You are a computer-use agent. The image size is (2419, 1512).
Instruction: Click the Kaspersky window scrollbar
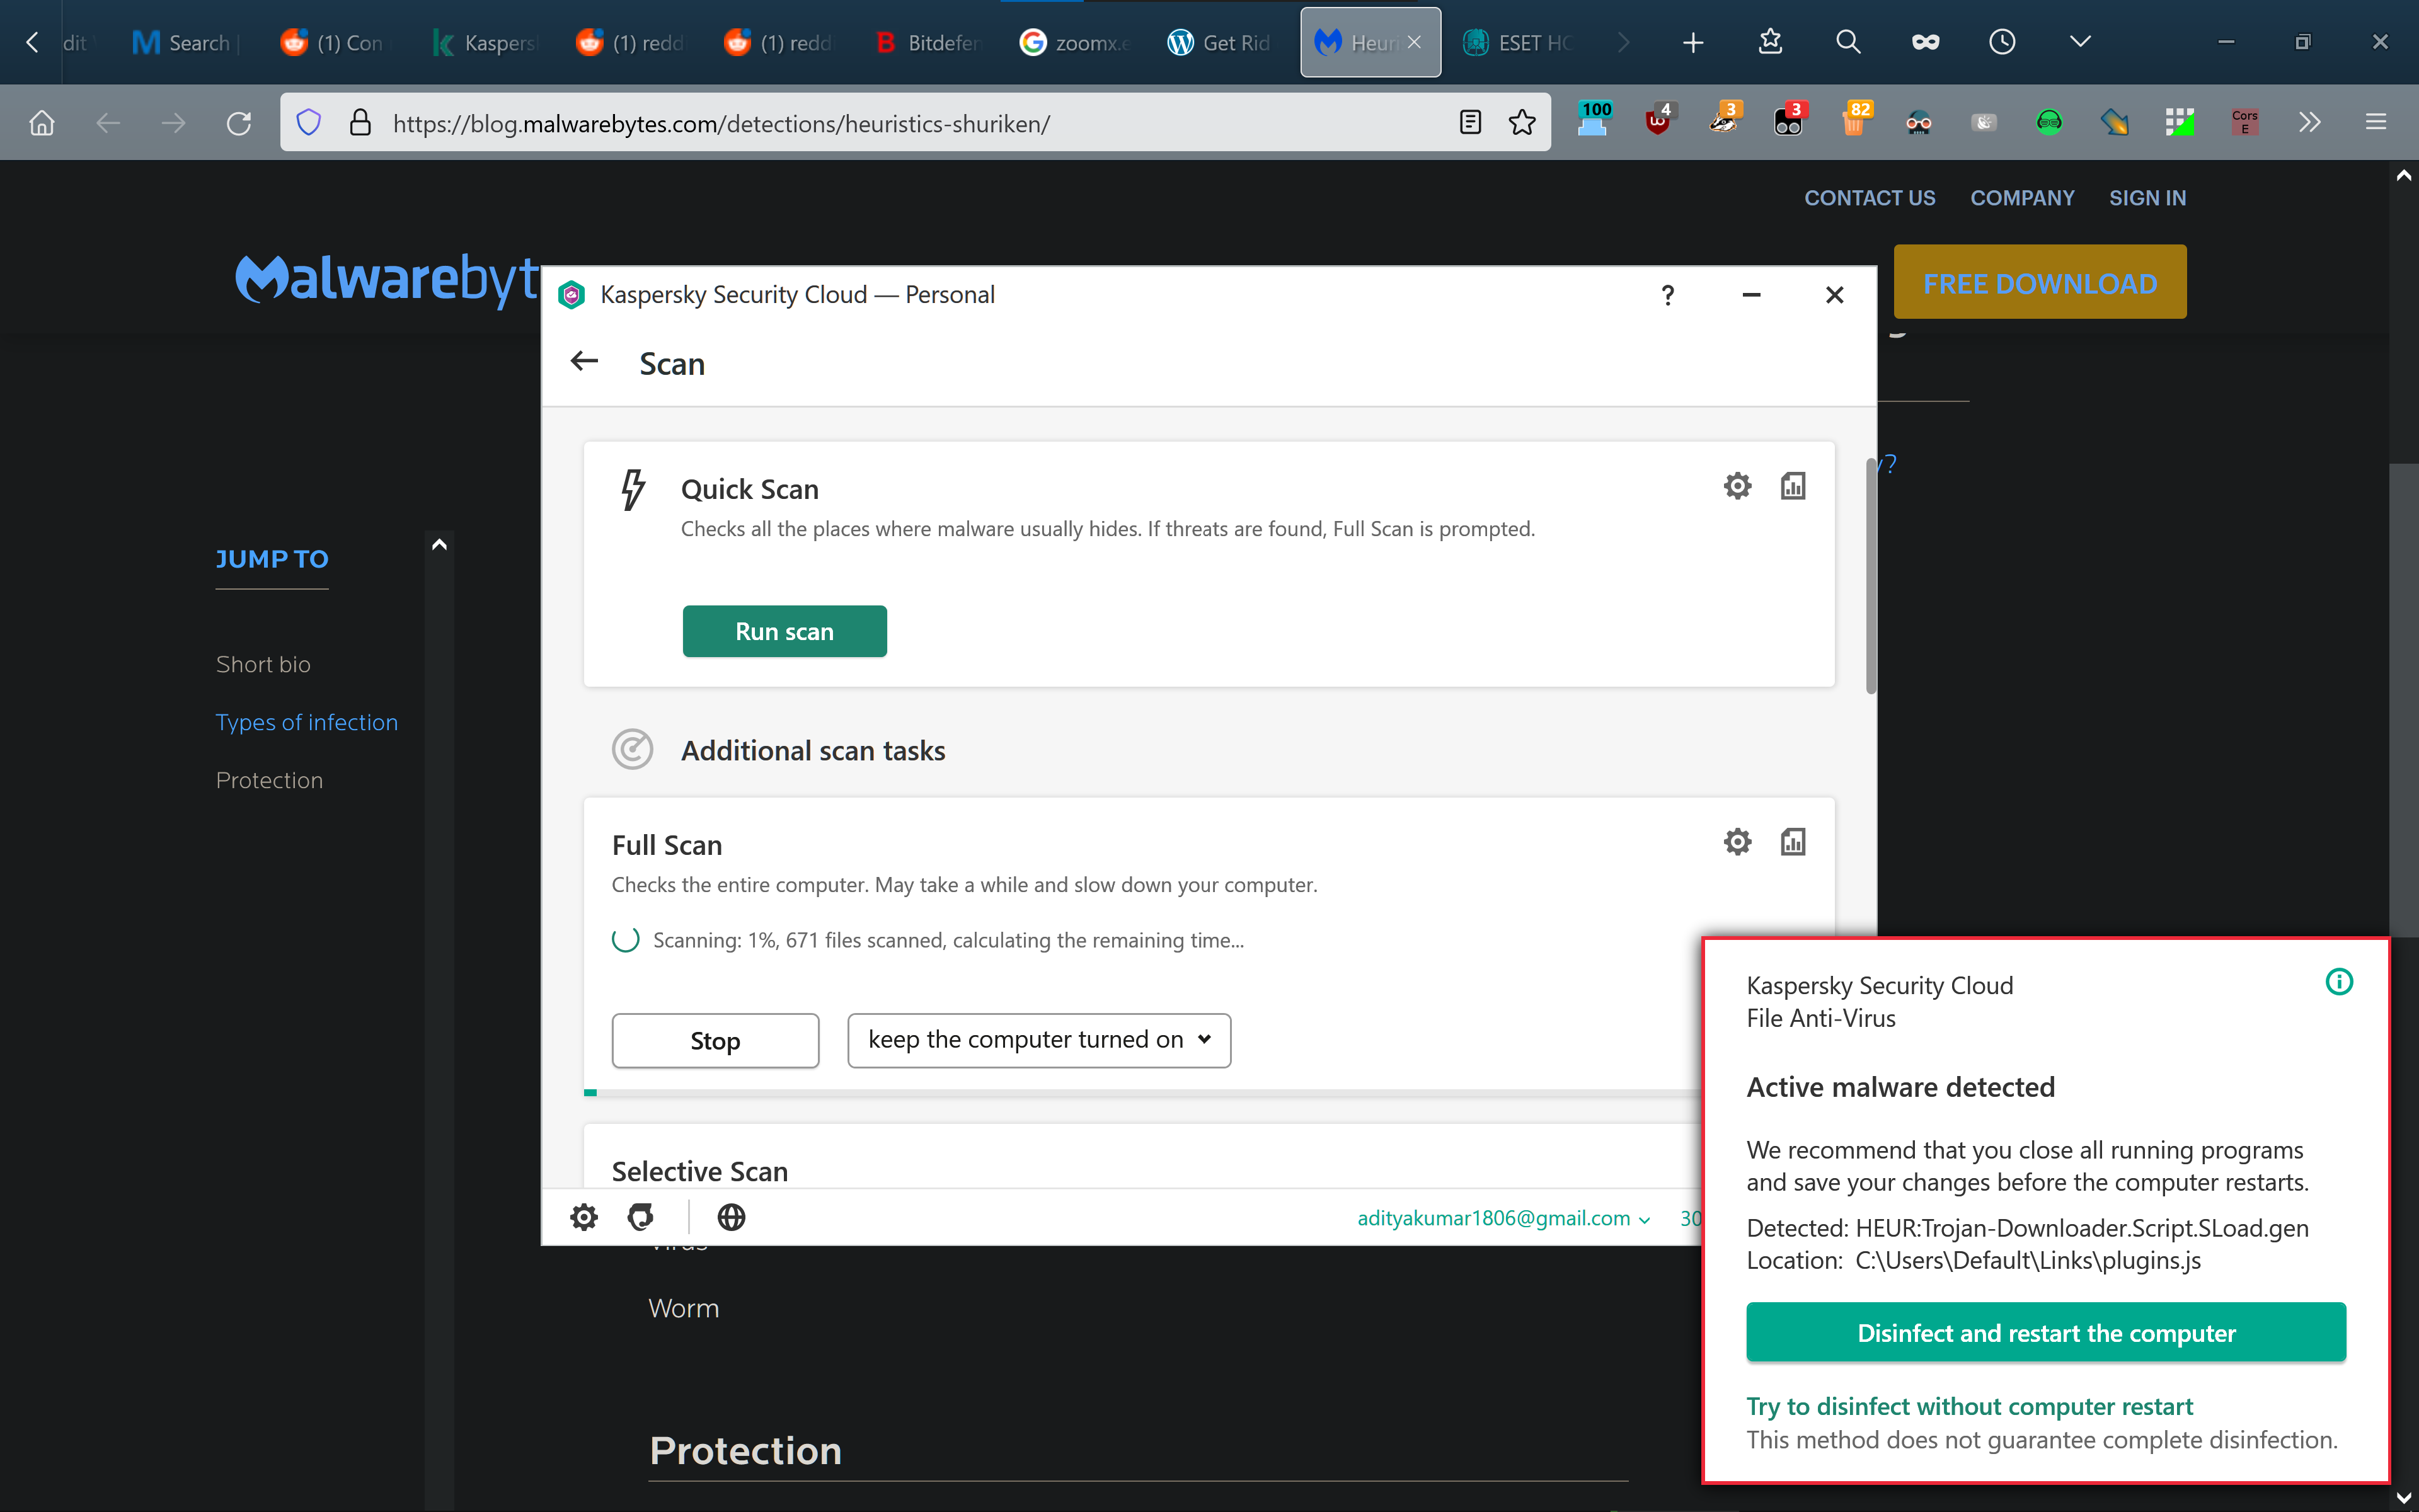tap(1870, 576)
